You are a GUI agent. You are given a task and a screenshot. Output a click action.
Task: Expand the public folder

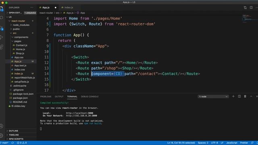click(x=16, y=29)
